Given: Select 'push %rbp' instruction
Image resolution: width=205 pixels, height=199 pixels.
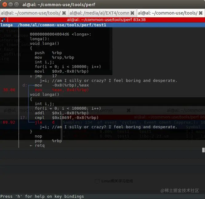Looking at the screenshot, I should [48, 53].
